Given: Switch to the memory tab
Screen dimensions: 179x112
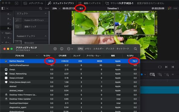Looking at the screenshot, I should click(88, 49).
